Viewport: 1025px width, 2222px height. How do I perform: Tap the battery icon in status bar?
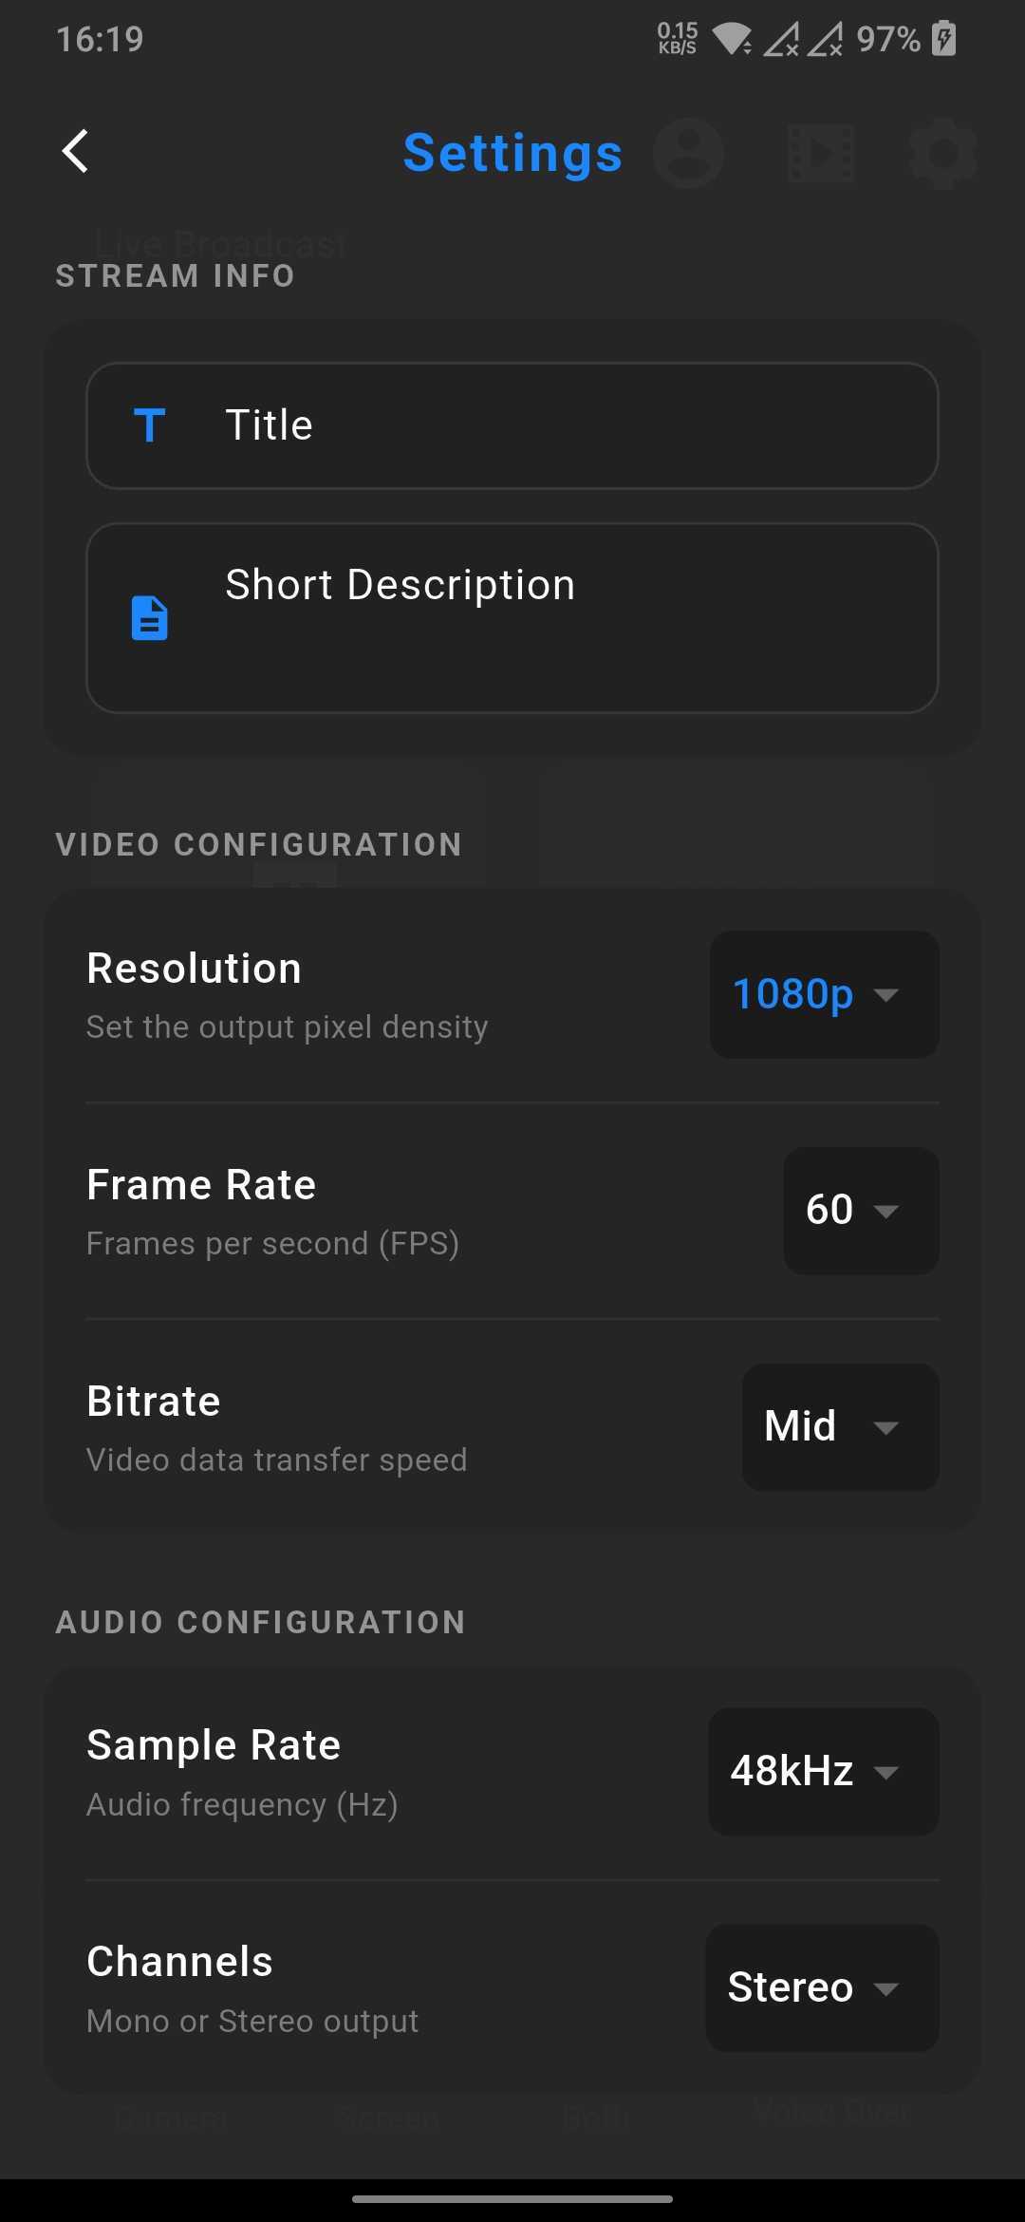[x=944, y=39]
